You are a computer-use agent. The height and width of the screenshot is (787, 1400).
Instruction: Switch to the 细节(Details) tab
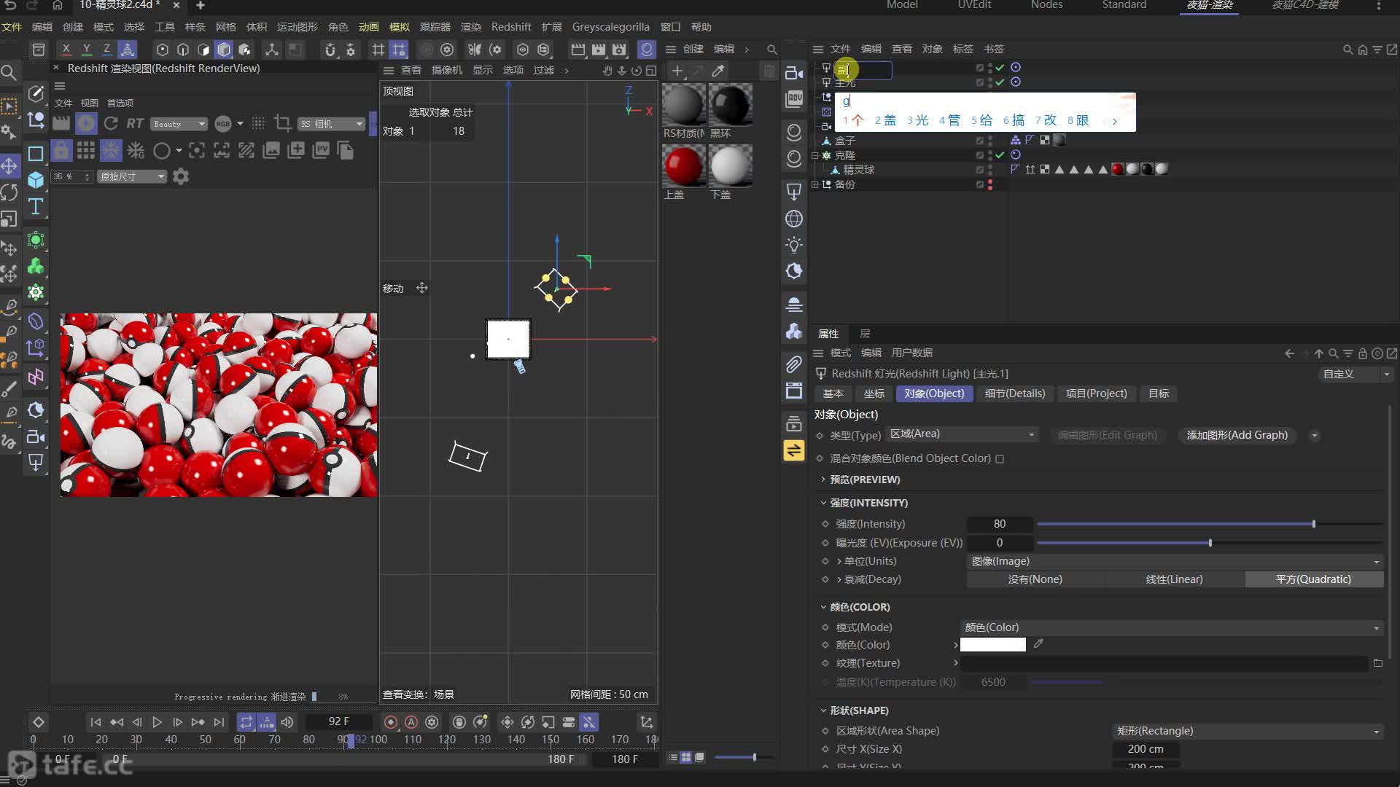pos(1015,393)
